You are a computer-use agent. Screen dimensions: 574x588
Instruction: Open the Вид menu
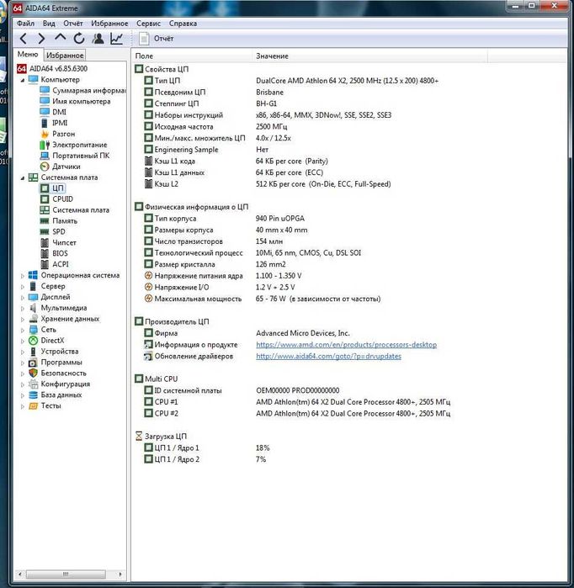pos(49,24)
